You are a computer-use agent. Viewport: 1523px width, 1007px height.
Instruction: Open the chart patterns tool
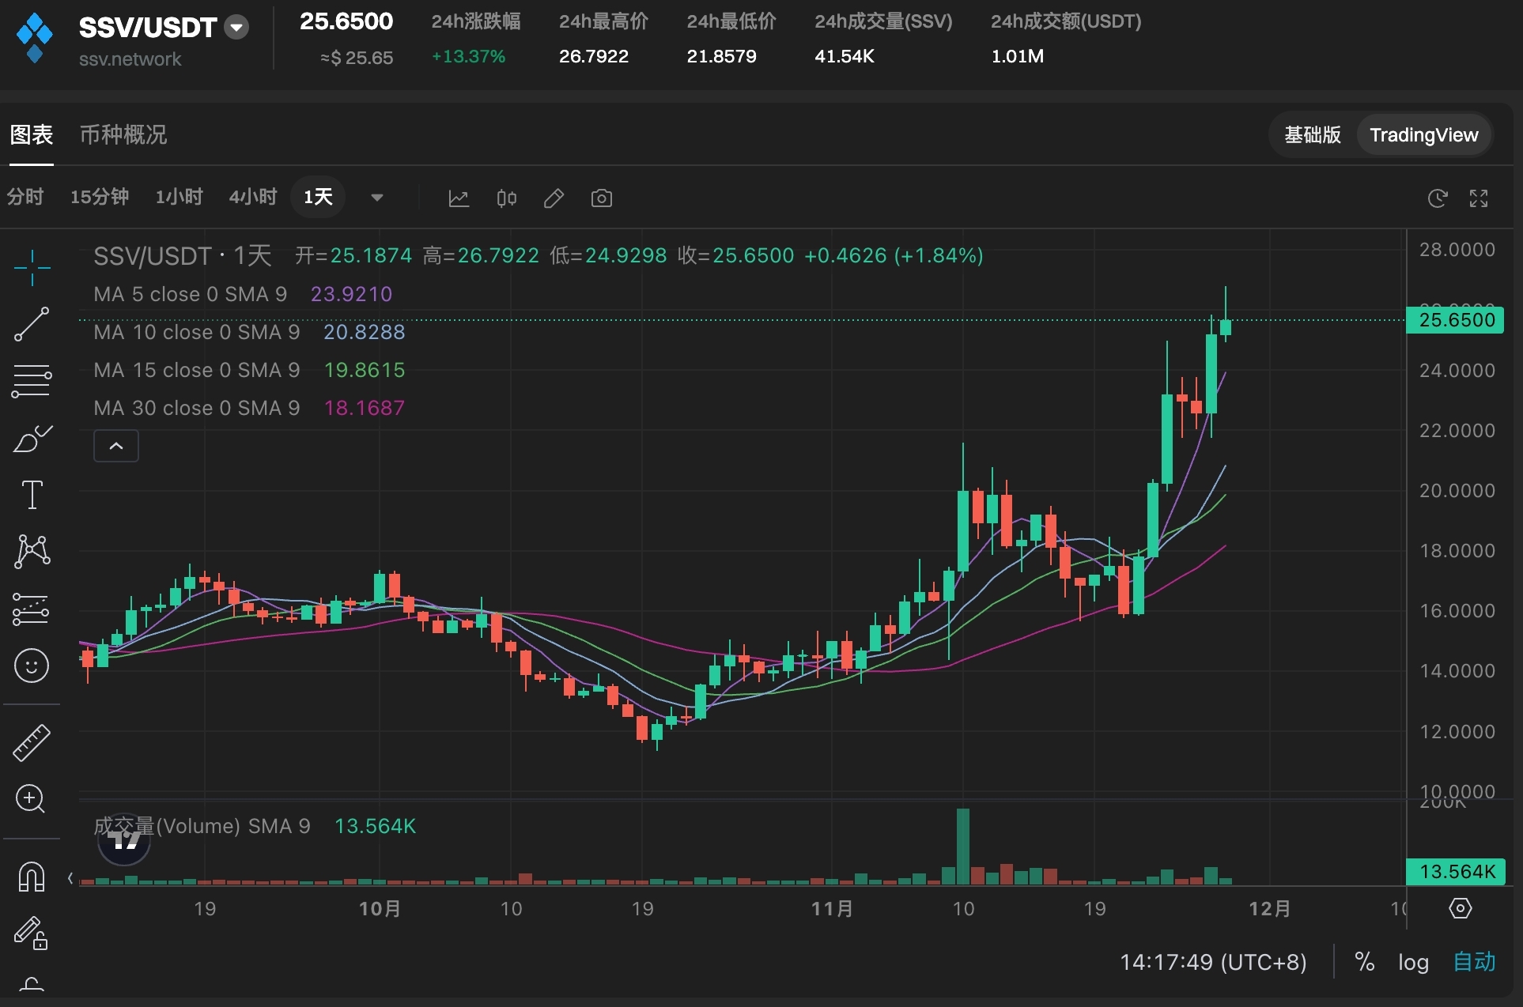[x=32, y=552]
